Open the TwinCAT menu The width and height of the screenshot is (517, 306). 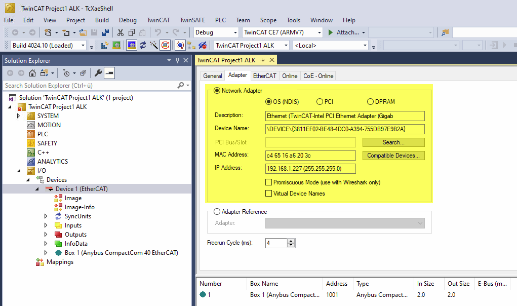click(158, 20)
